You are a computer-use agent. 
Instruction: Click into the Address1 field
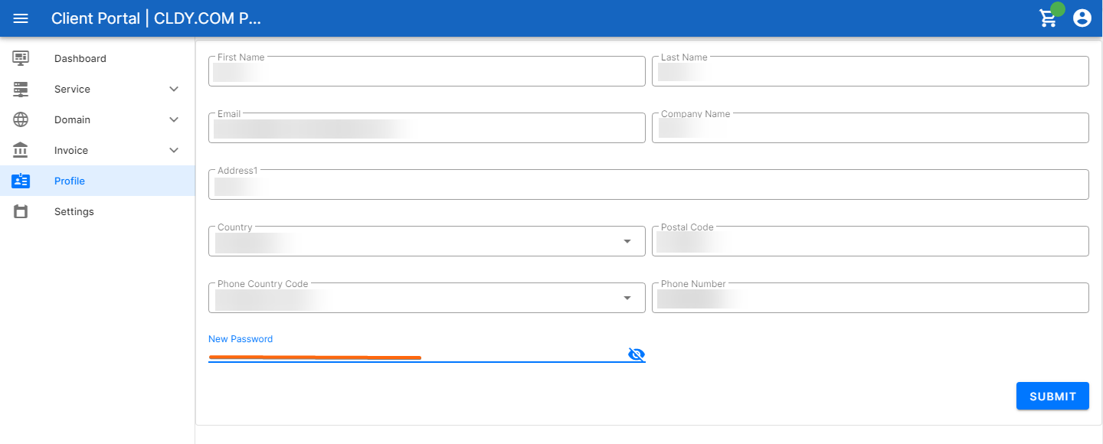point(649,184)
